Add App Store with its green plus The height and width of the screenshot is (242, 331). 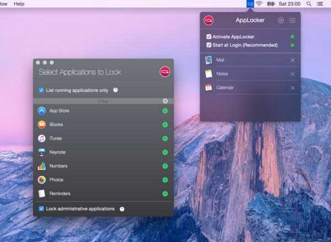[165, 111]
